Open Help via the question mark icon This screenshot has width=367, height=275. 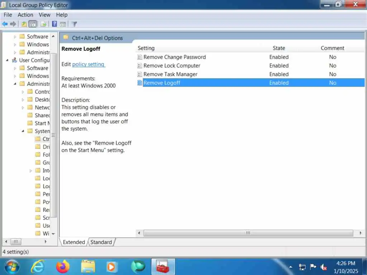(x=54, y=24)
